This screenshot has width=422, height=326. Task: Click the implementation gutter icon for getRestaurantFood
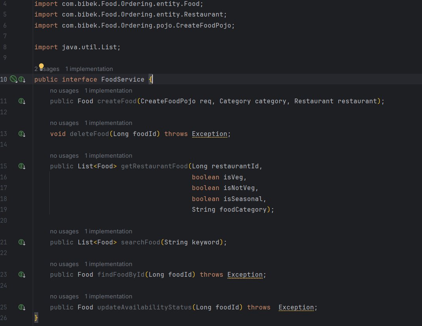point(22,166)
